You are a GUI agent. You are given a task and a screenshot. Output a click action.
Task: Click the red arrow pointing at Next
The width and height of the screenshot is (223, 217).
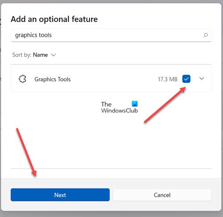[x=26, y=152]
